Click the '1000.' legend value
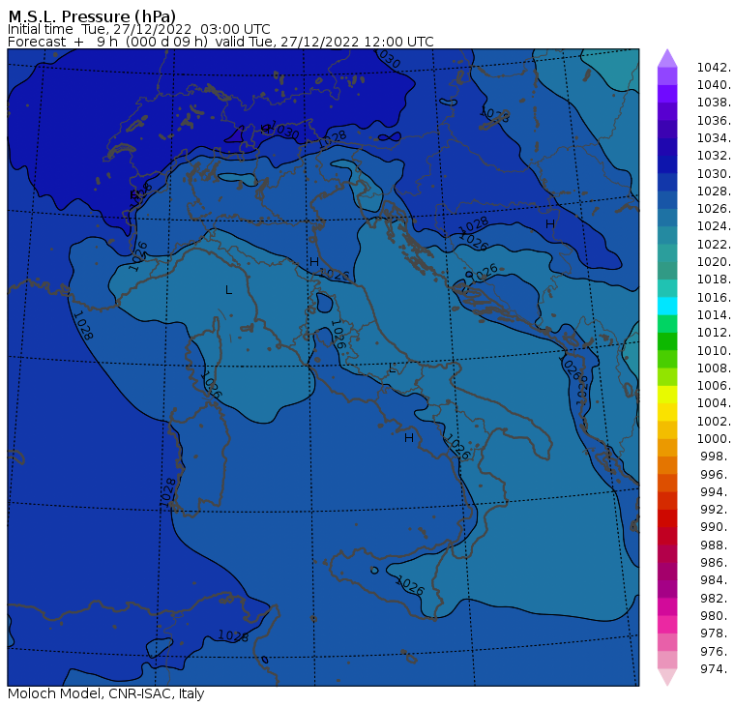The height and width of the screenshot is (707, 735). click(714, 439)
